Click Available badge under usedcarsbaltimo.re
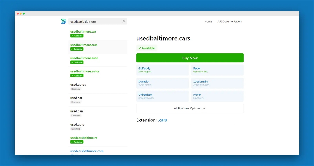314x166 pixels. (77, 142)
